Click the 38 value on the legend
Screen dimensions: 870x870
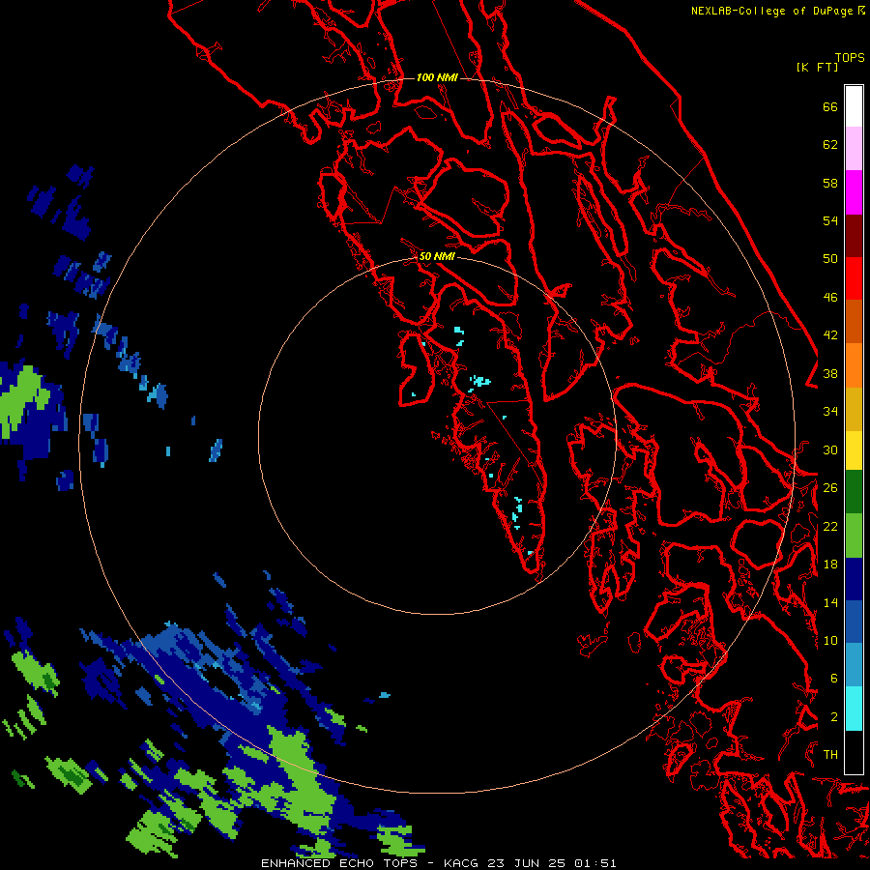pyautogui.click(x=830, y=374)
